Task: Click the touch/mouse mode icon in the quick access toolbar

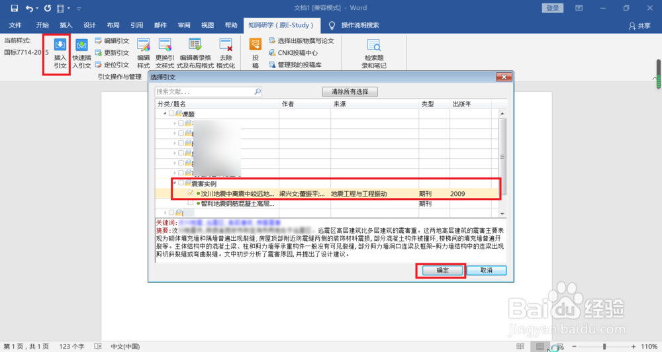Action: click(61, 8)
